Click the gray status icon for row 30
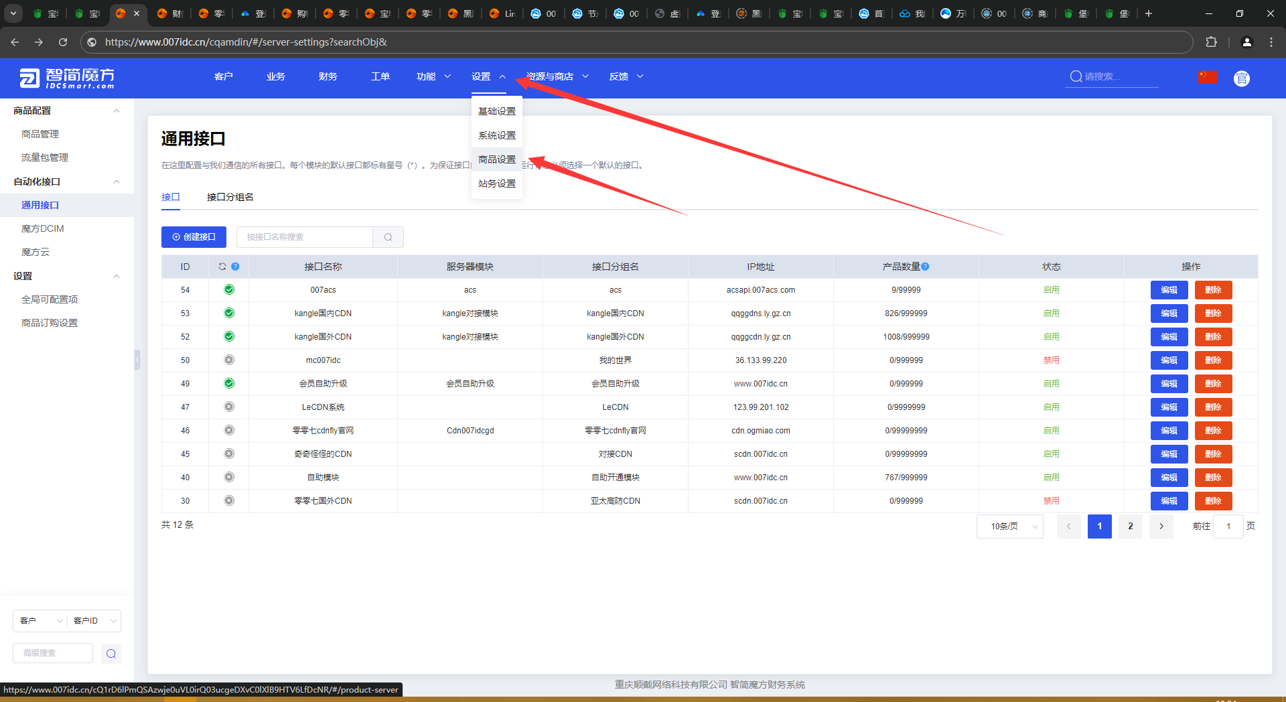The width and height of the screenshot is (1286, 702). point(229,500)
